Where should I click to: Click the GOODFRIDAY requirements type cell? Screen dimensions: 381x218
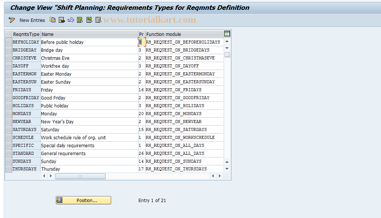(26, 98)
